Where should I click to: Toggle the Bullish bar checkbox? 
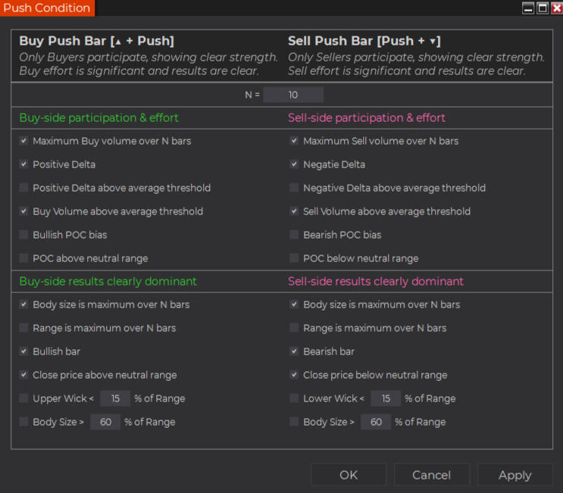(24, 351)
